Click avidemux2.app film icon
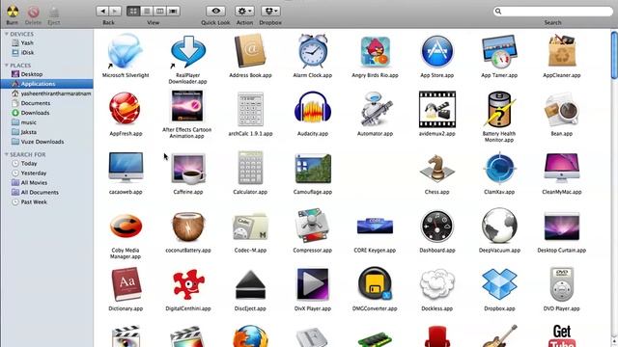The image size is (618, 347). [x=437, y=109]
